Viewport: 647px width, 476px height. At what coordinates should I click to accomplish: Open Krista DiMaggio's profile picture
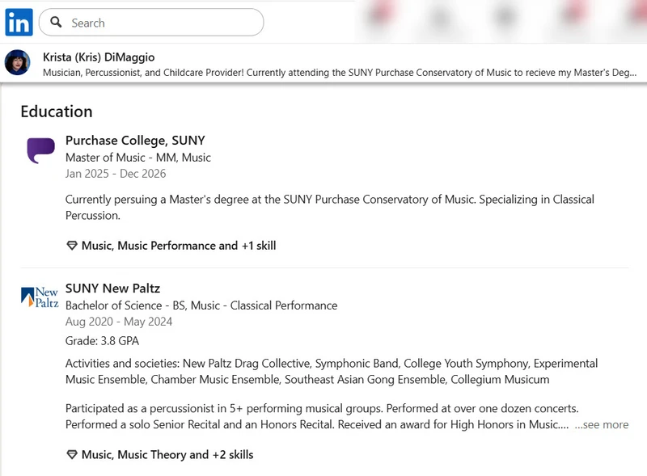(17, 62)
